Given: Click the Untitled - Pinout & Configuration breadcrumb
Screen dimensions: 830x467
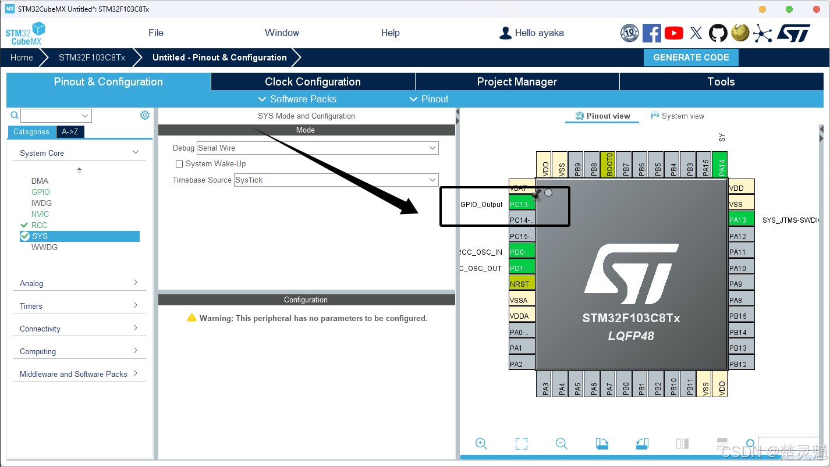Looking at the screenshot, I should click(x=219, y=58).
